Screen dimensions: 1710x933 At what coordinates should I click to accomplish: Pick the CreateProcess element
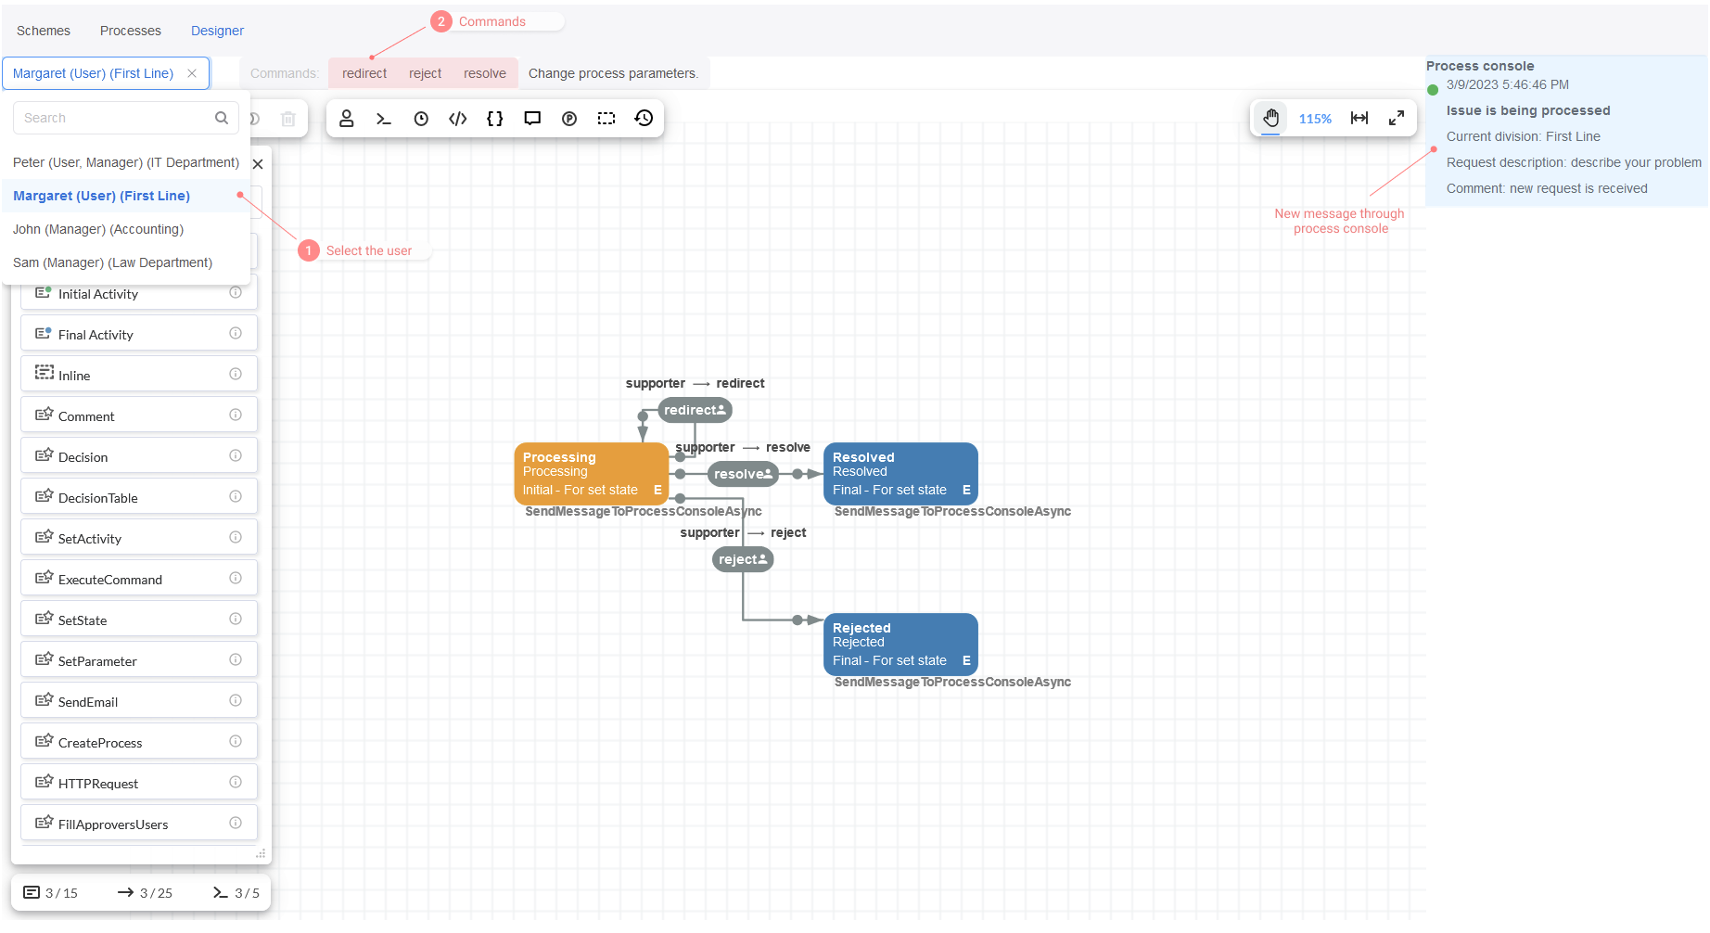(x=139, y=742)
